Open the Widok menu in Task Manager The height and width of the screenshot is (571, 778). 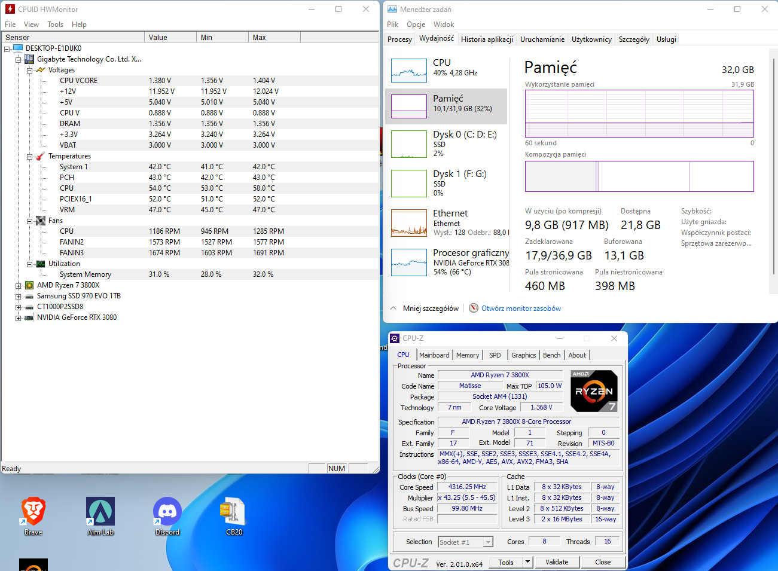(x=444, y=25)
